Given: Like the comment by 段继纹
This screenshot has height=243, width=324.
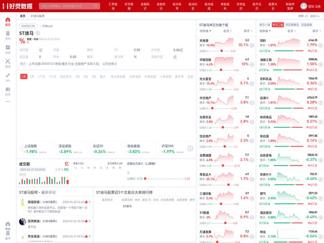Looking at the screenshot, I should click(86, 202).
